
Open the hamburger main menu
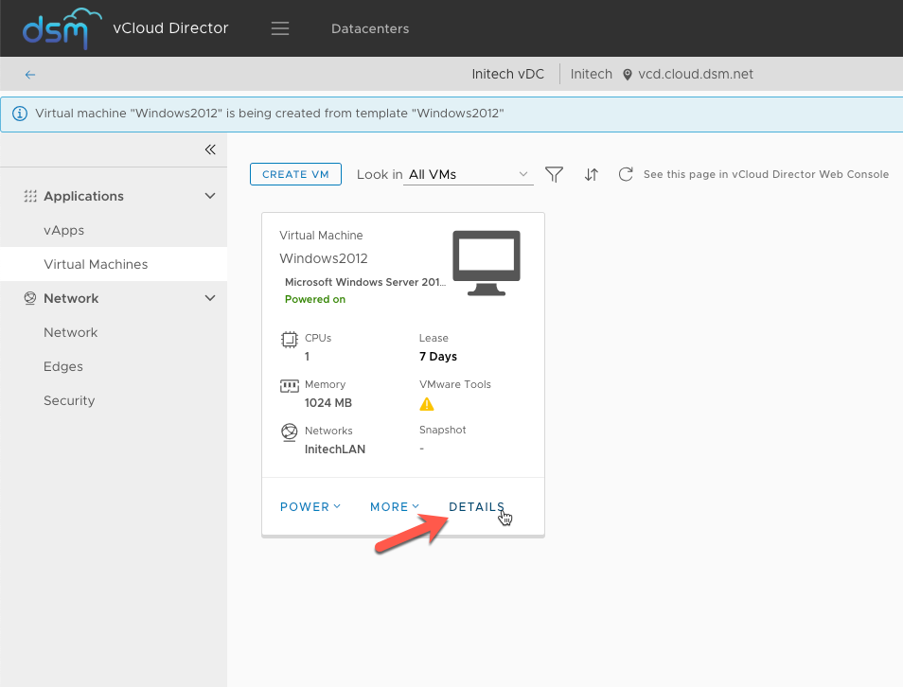point(280,28)
